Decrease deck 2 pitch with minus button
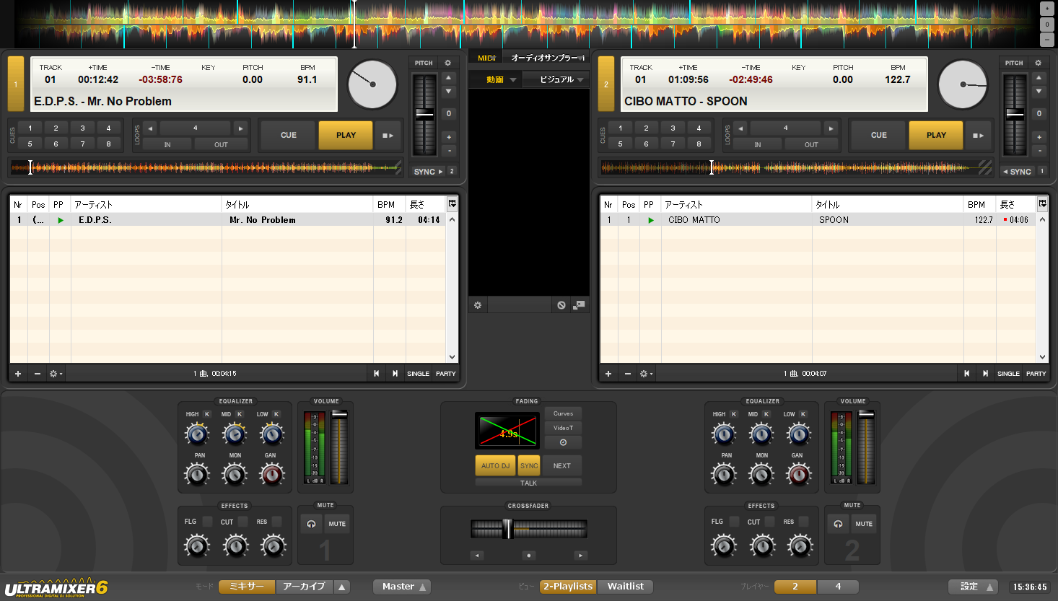Viewport: 1058px width, 601px height. 1039,151
